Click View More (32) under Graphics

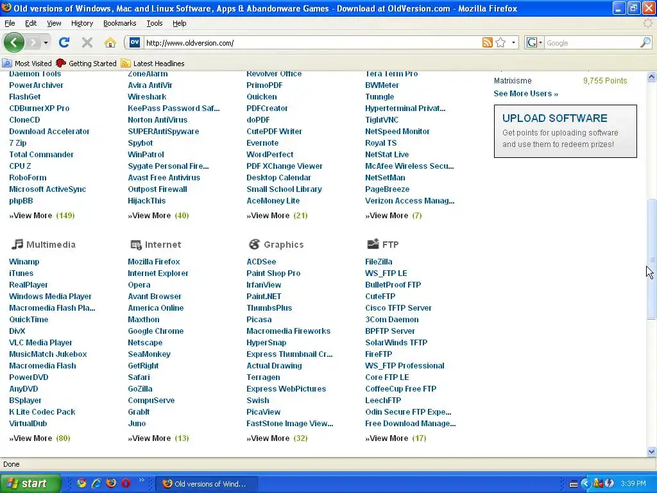(x=277, y=438)
